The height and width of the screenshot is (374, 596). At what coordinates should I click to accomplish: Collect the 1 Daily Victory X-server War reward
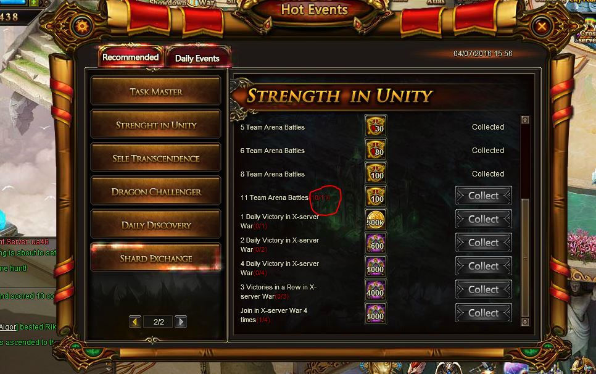click(x=484, y=219)
